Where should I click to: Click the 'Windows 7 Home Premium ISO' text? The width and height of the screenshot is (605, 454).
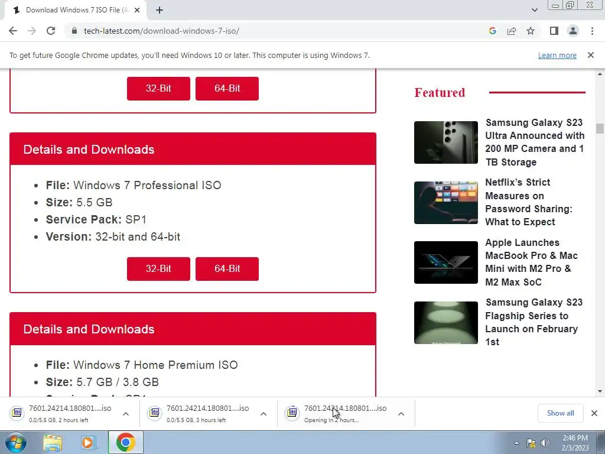tap(155, 365)
